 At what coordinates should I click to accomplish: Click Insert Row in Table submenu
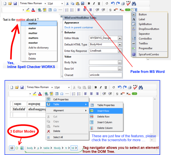[106, 111]
